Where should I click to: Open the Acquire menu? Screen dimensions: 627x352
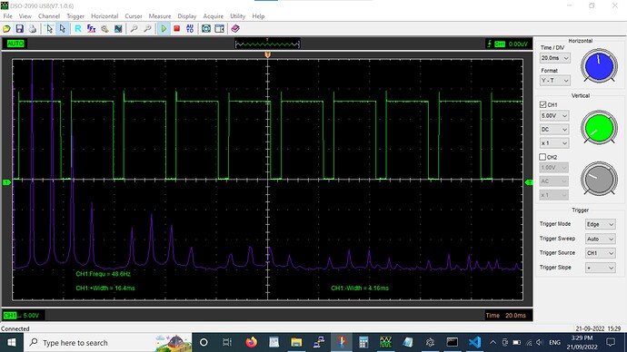[x=214, y=16]
